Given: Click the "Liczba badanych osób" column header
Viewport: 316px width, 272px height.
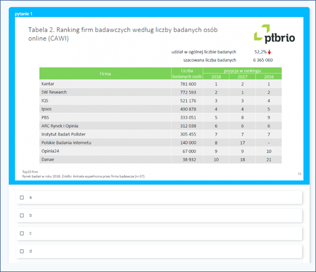Looking at the screenshot, I should tap(187, 73).
